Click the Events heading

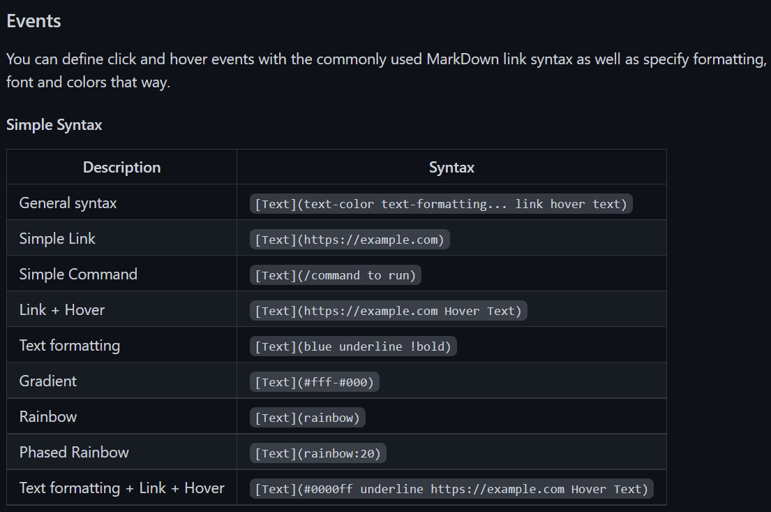pos(33,21)
